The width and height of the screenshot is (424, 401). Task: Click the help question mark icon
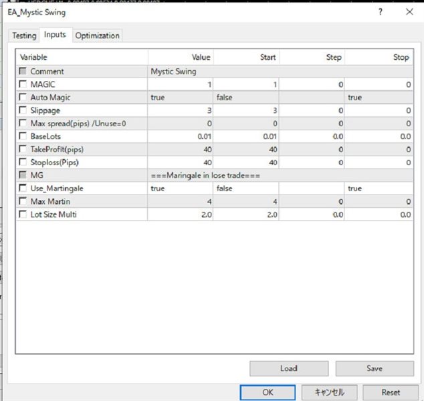[380, 11]
